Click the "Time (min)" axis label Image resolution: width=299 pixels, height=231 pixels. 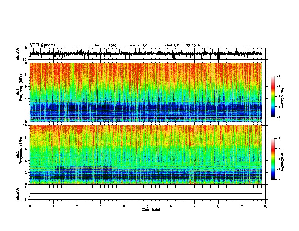pos(151,209)
